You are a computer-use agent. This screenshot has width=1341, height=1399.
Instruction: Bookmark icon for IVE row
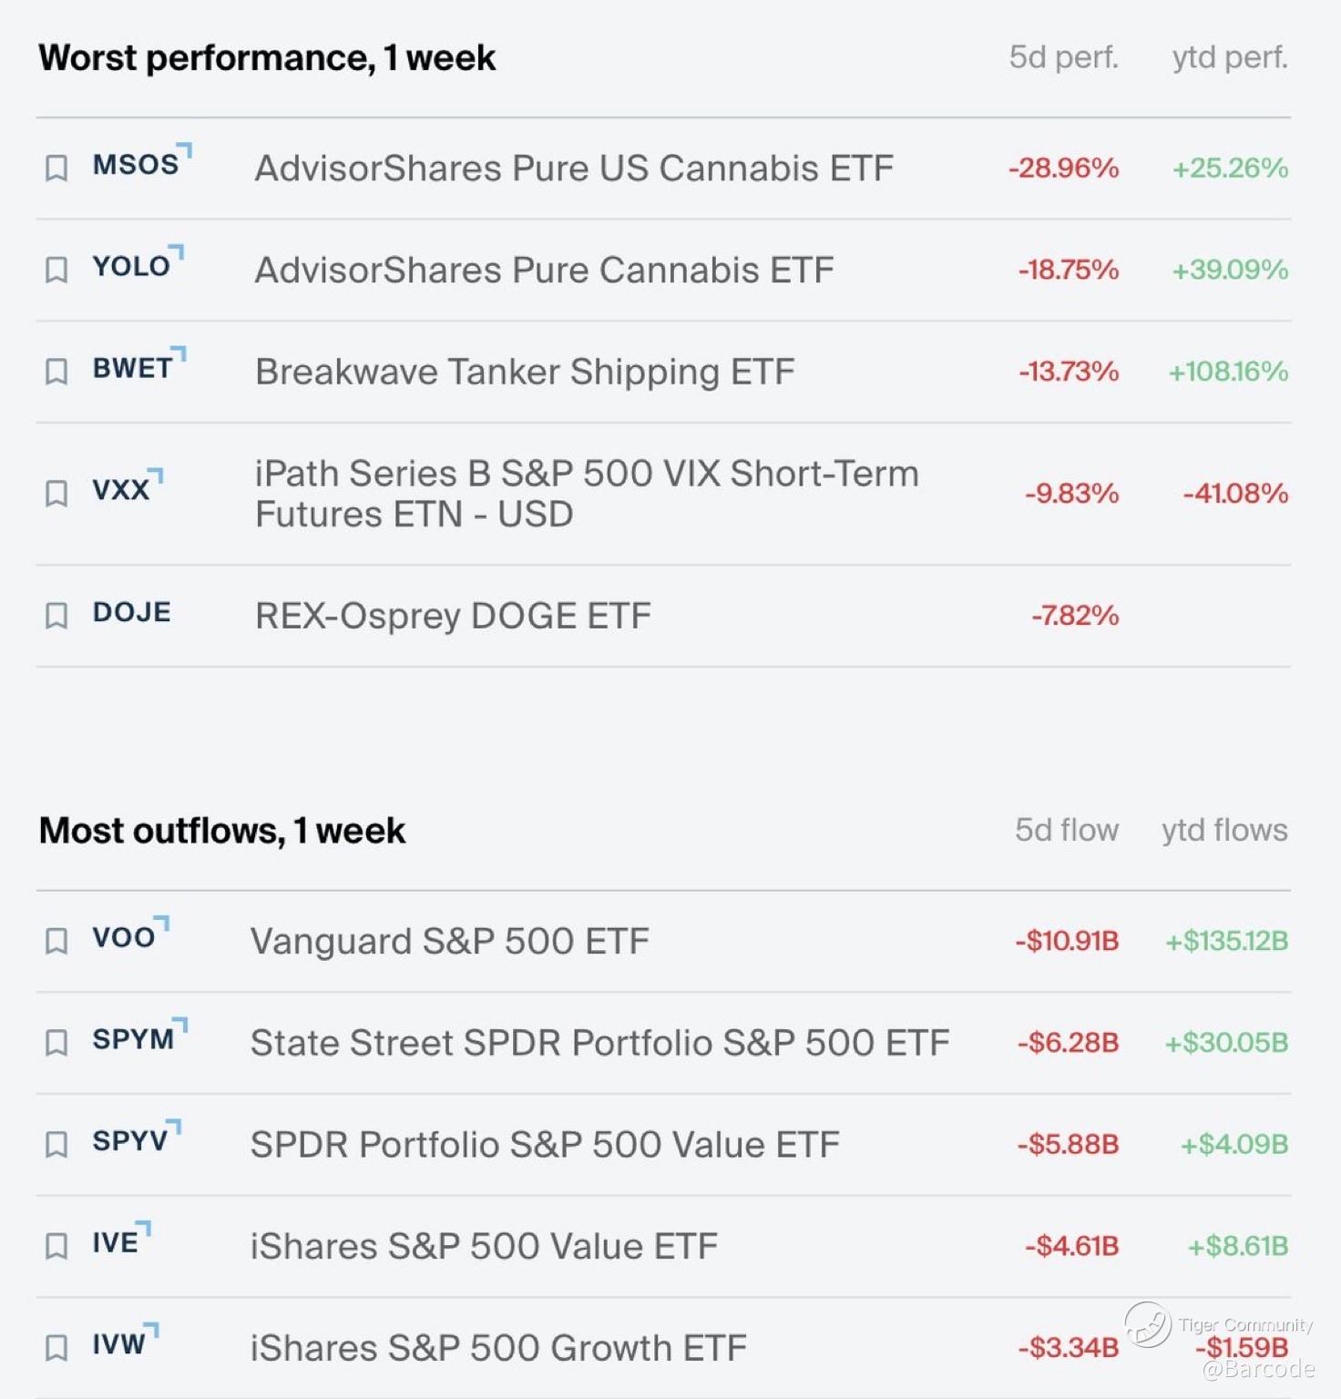56,1246
